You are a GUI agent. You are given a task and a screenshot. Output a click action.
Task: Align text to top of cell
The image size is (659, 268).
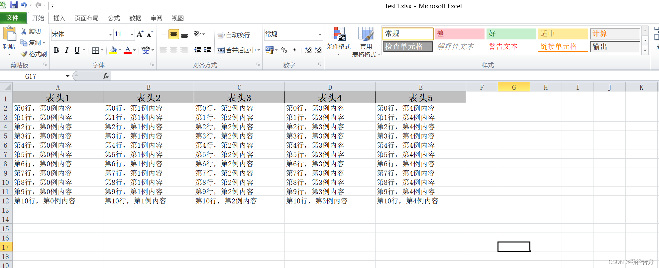point(163,34)
